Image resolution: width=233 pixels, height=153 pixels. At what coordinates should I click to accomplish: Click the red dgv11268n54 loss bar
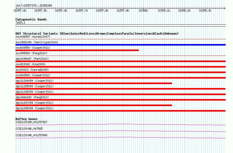[x=120, y=111]
